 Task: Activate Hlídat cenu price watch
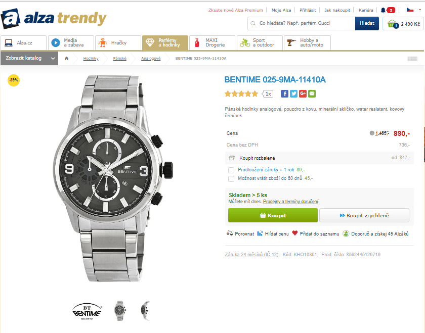pos(269,233)
